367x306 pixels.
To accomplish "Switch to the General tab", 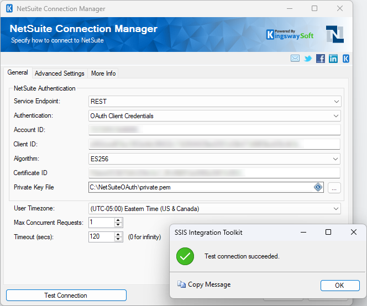I will 18,72.
